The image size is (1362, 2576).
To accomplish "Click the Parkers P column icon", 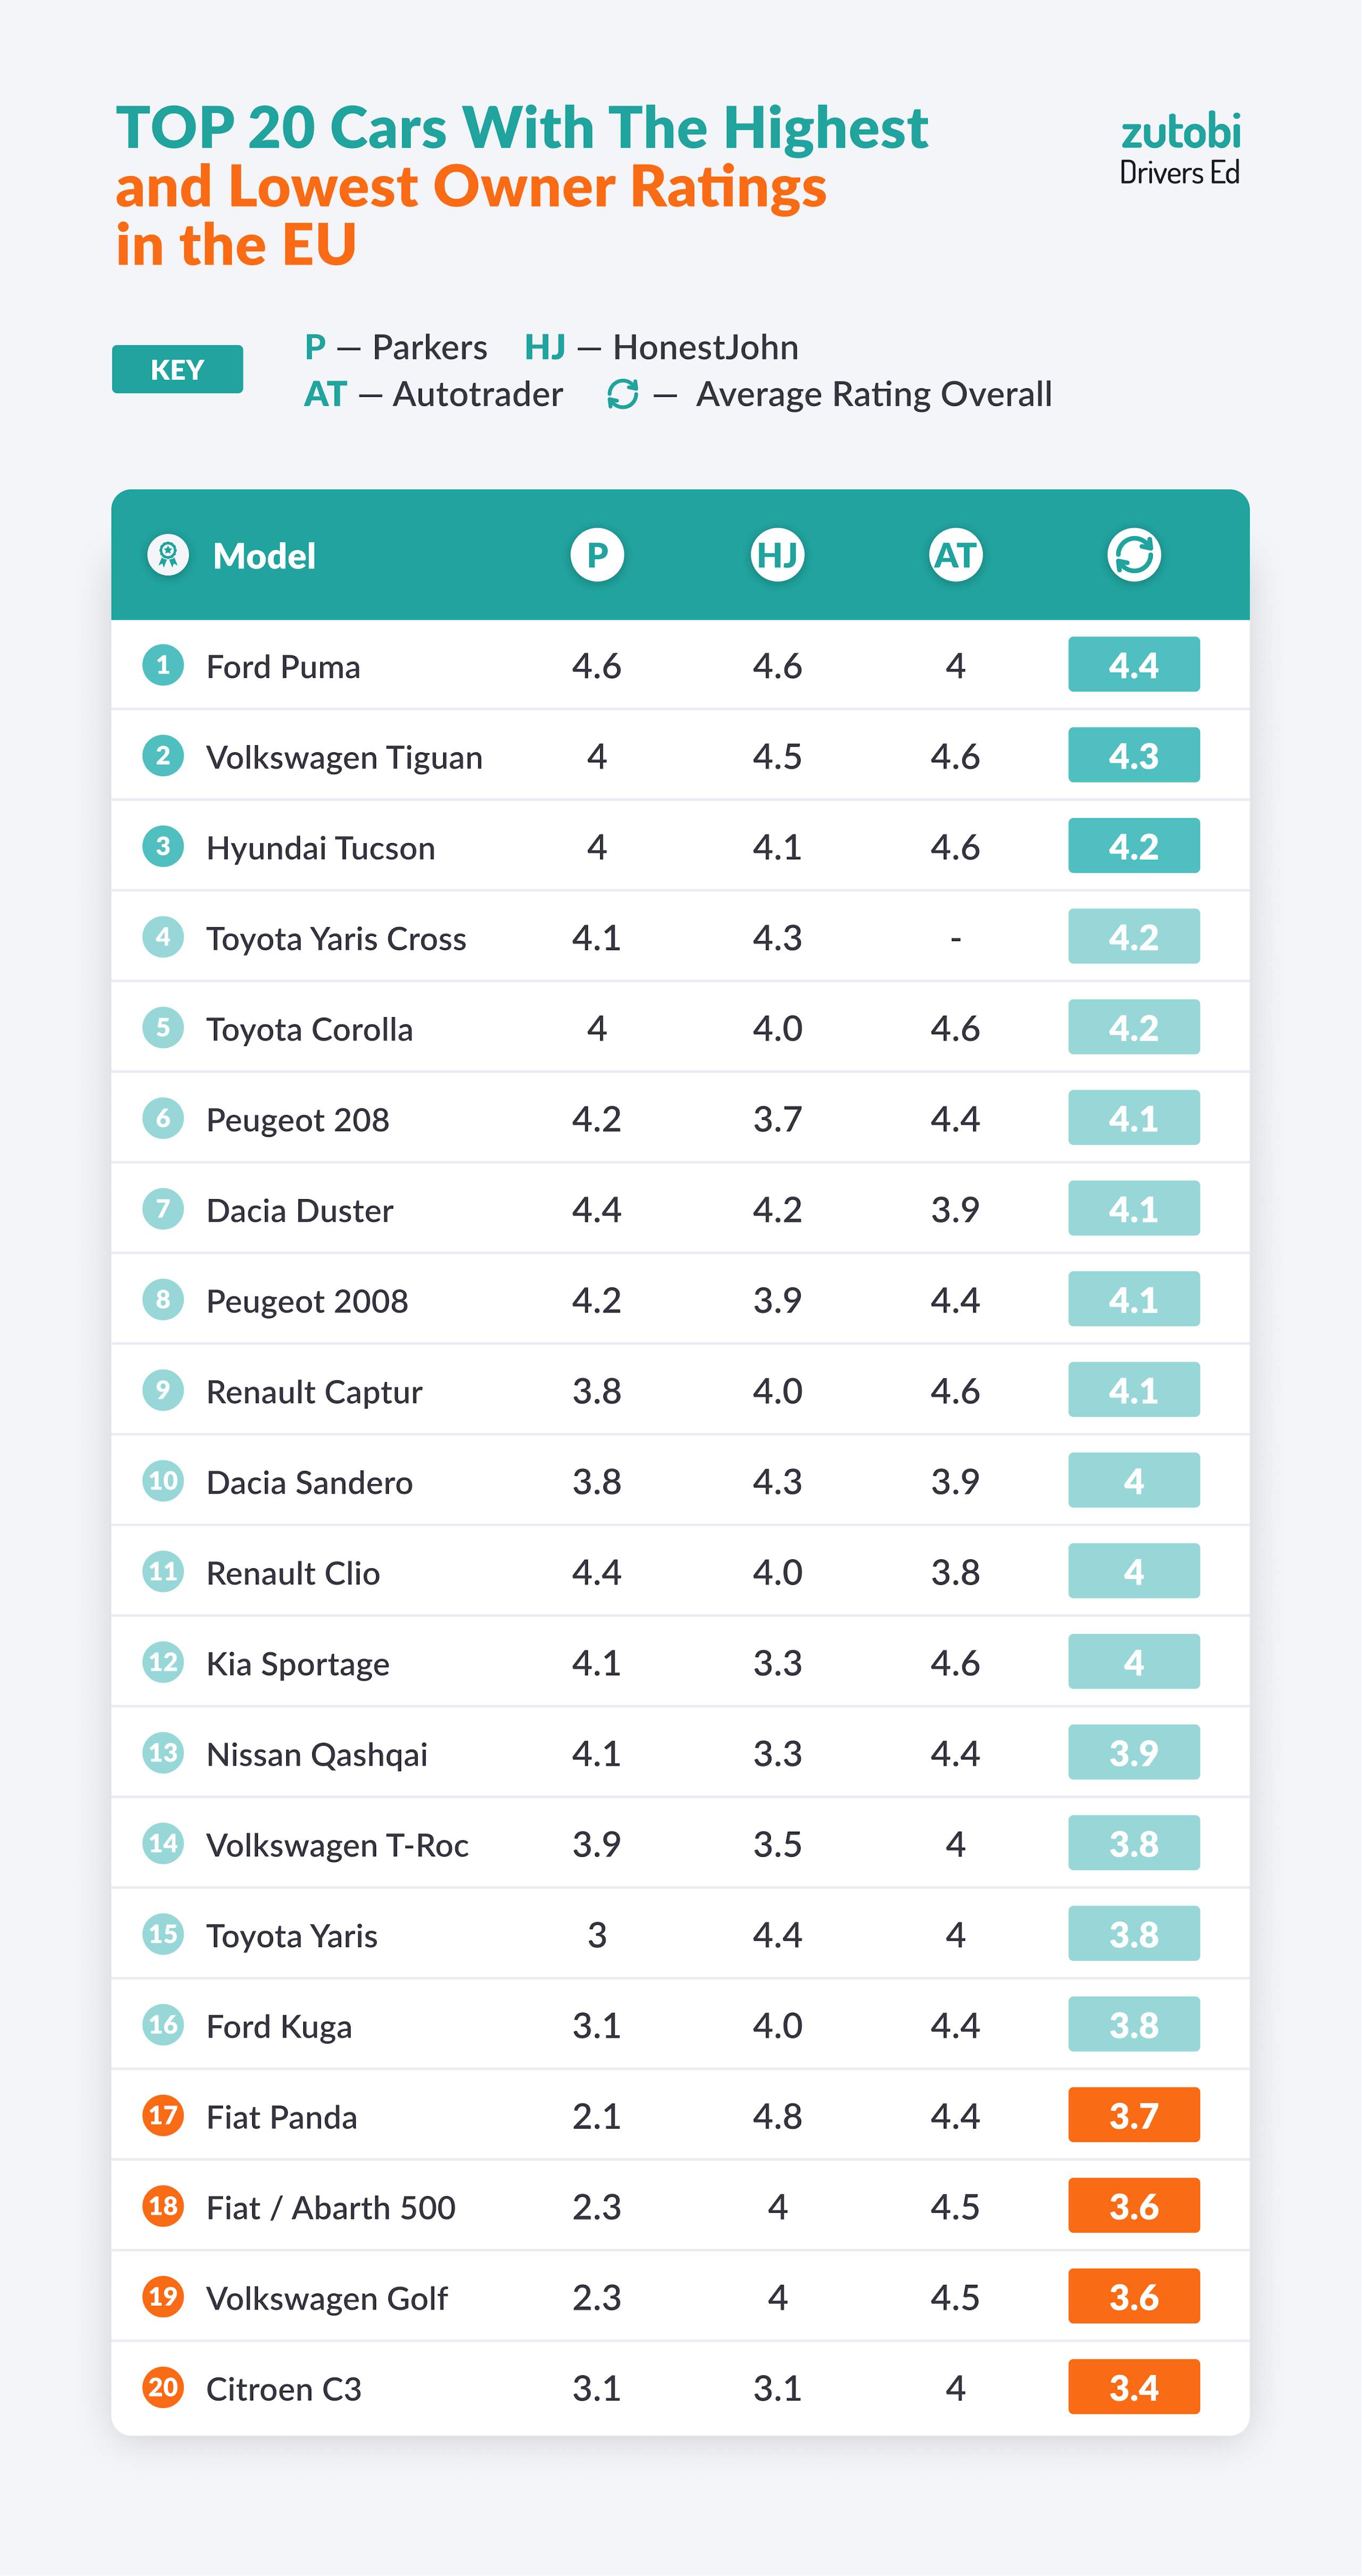I will pyautogui.click(x=597, y=554).
